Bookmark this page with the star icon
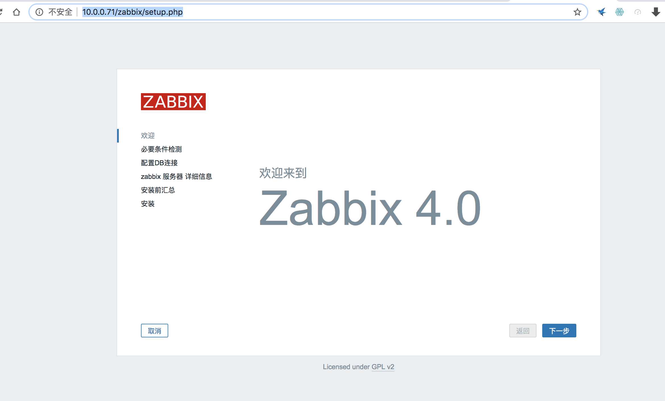Viewport: 665px width, 401px height. click(x=577, y=12)
